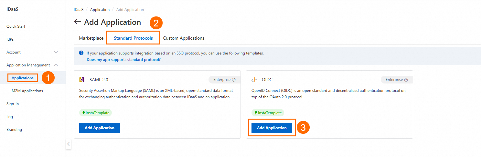Click the blue info icon in banner
This screenshot has width=481, height=157.
(x=81, y=53)
